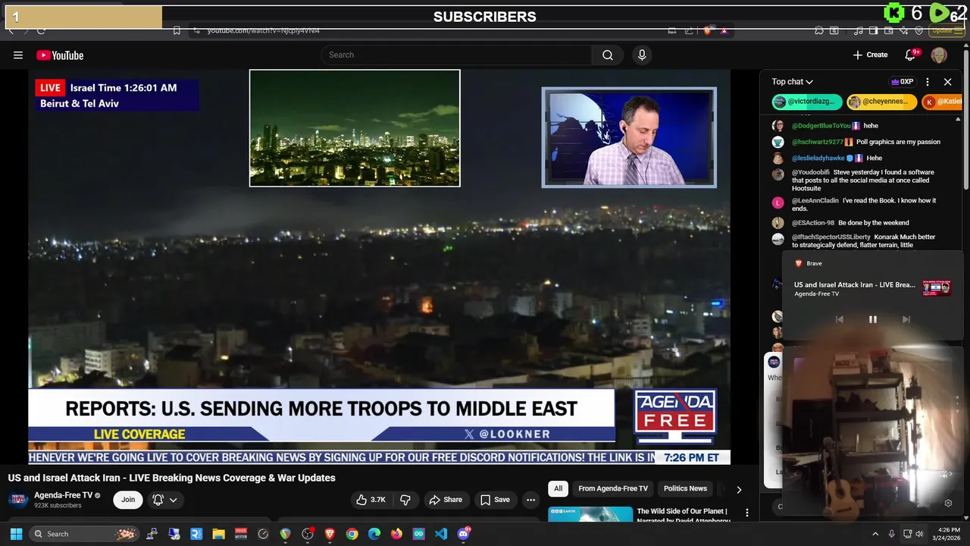
Task: Open Google Chrome from taskbar
Action: pos(352,534)
